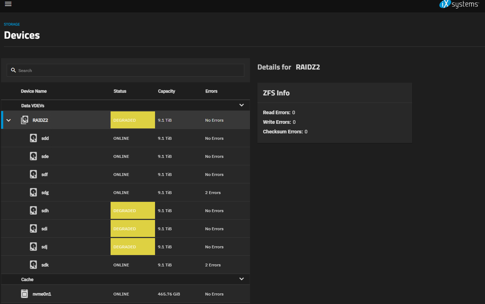This screenshot has width=485, height=304.
Task: Select the sde device row
Action: (x=126, y=156)
